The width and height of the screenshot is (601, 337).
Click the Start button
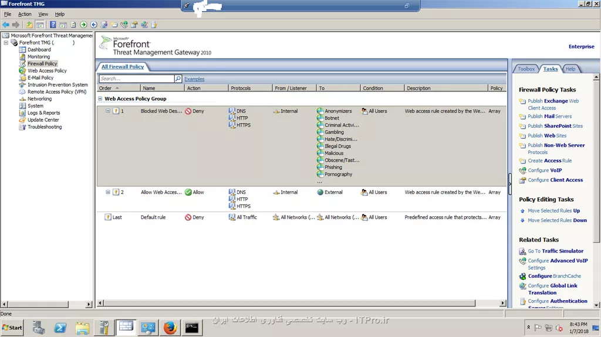coord(12,328)
